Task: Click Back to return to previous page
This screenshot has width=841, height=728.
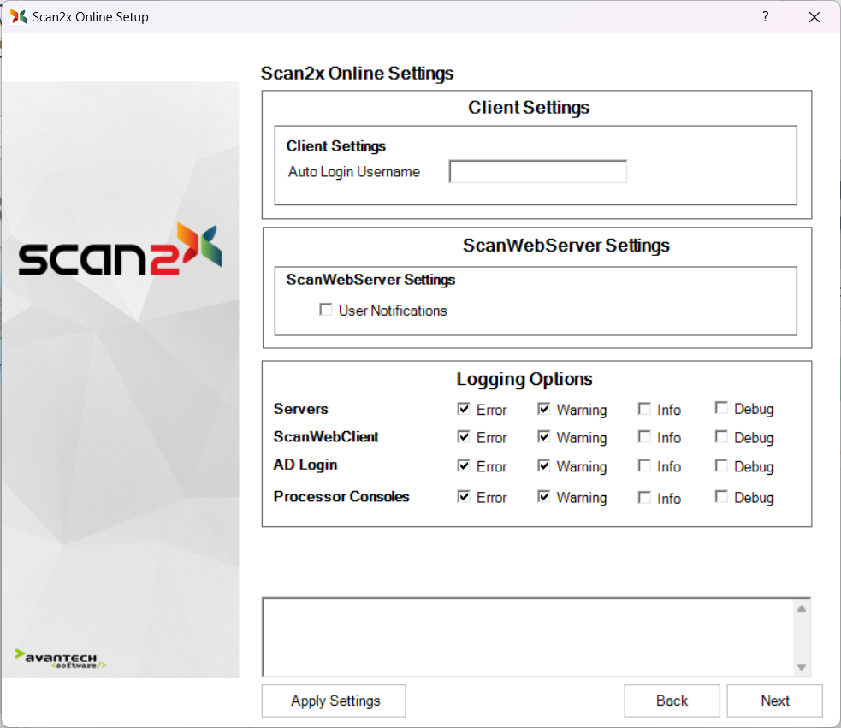Action: click(672, 701)
